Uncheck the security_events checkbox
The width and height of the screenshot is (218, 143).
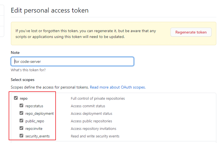[x=22, y=136]
